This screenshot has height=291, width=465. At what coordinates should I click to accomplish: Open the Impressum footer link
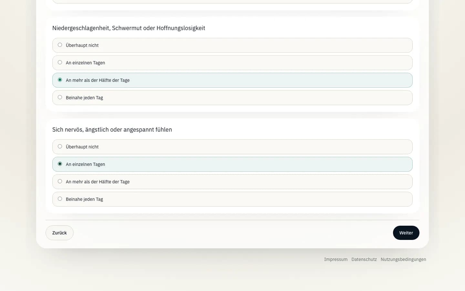coord(336,259)
